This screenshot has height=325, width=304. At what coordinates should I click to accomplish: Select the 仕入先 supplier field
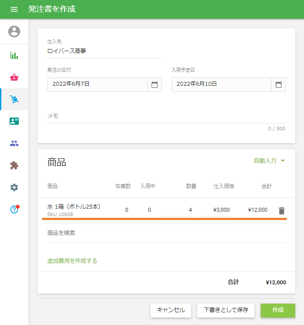click(x=105, y=51)
